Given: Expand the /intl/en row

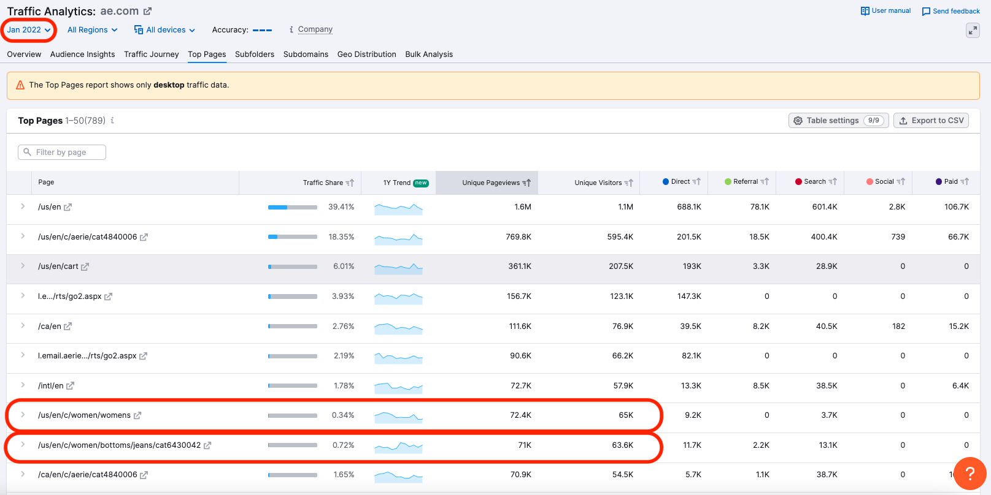Looking at the screenshot, I should click(23, 385).
